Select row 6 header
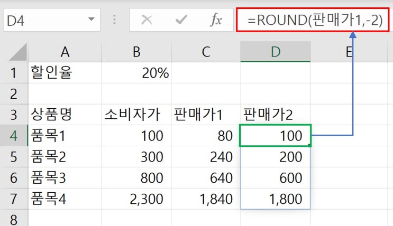Viewport: 393px width, 226px height. coord(14,178)
